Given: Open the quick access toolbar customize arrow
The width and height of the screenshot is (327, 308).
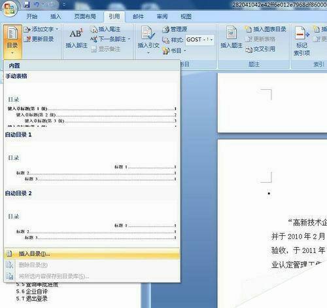Looking at the screenshot, I should click(x=64, y=5).
